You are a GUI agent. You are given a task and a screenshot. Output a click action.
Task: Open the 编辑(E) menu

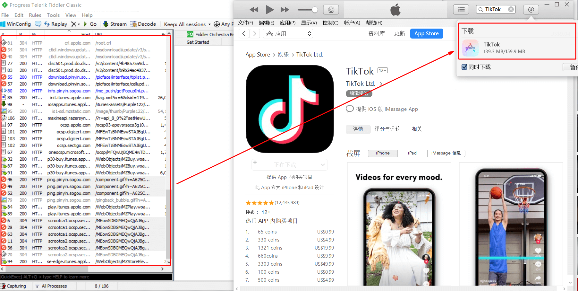pos(266,23)
